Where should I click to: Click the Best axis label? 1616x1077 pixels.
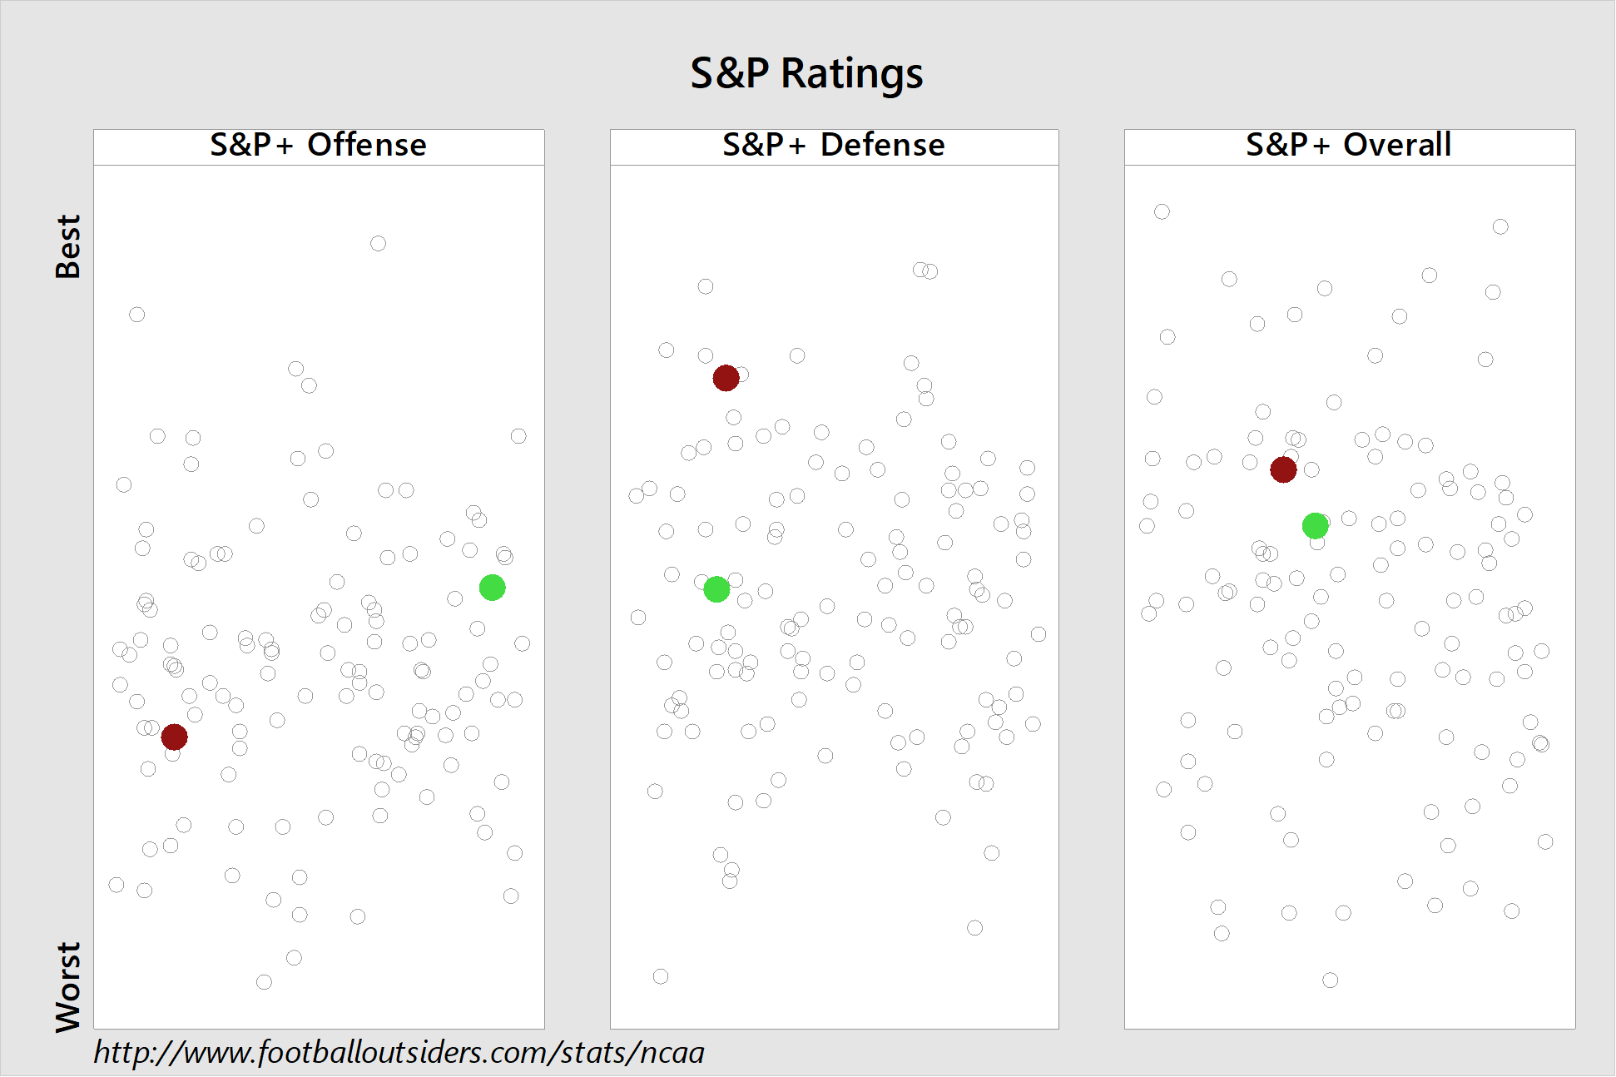click(x=68, y=246)
